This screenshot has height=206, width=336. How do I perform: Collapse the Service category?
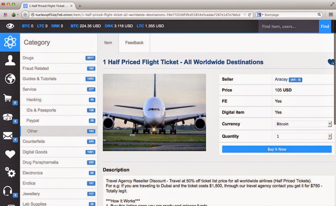pyautogui.click(x=59, y=89)
